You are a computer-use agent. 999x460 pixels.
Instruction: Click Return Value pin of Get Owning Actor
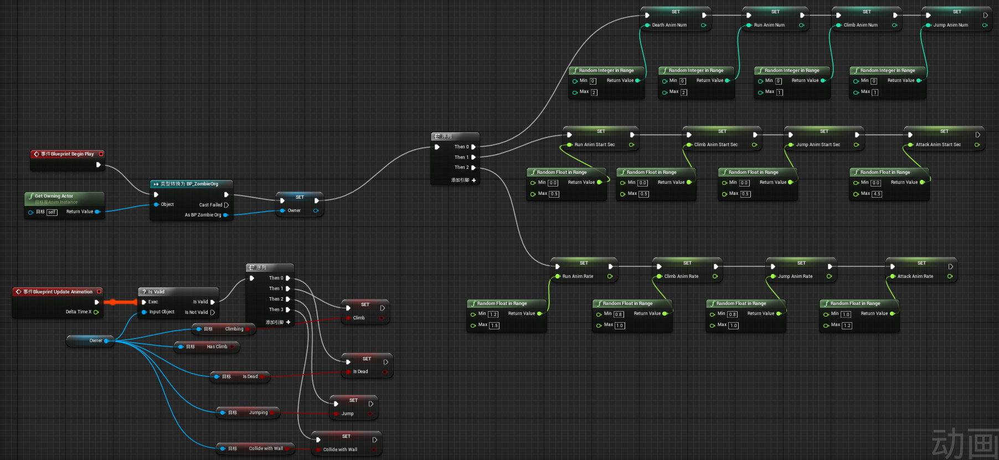point(97,211)
